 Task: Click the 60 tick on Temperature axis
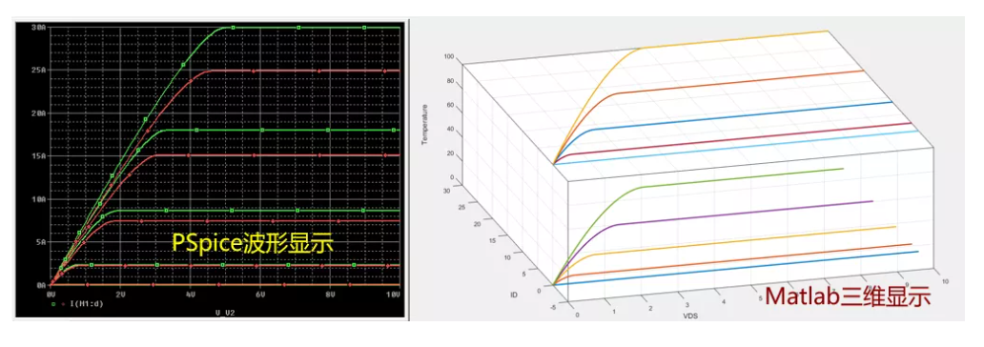point(450,106)
